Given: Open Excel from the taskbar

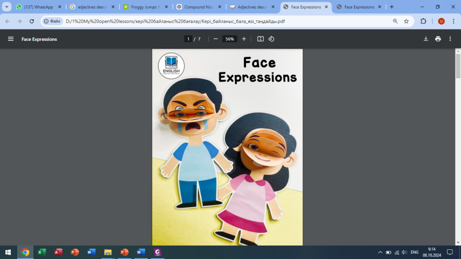Looking at the screenshot, I should [42, 252].
